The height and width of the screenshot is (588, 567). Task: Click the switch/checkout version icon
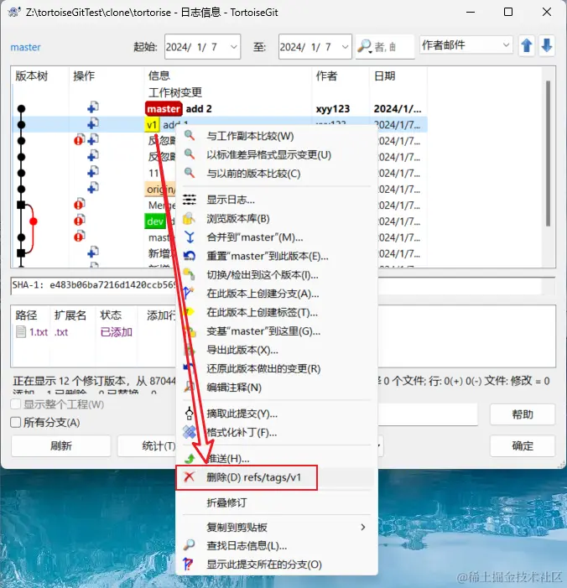[190, 274]
